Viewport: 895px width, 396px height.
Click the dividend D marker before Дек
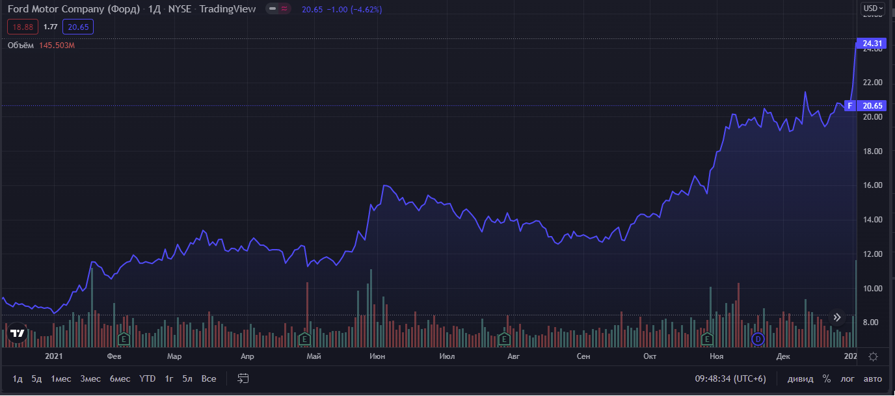[757, 339]
